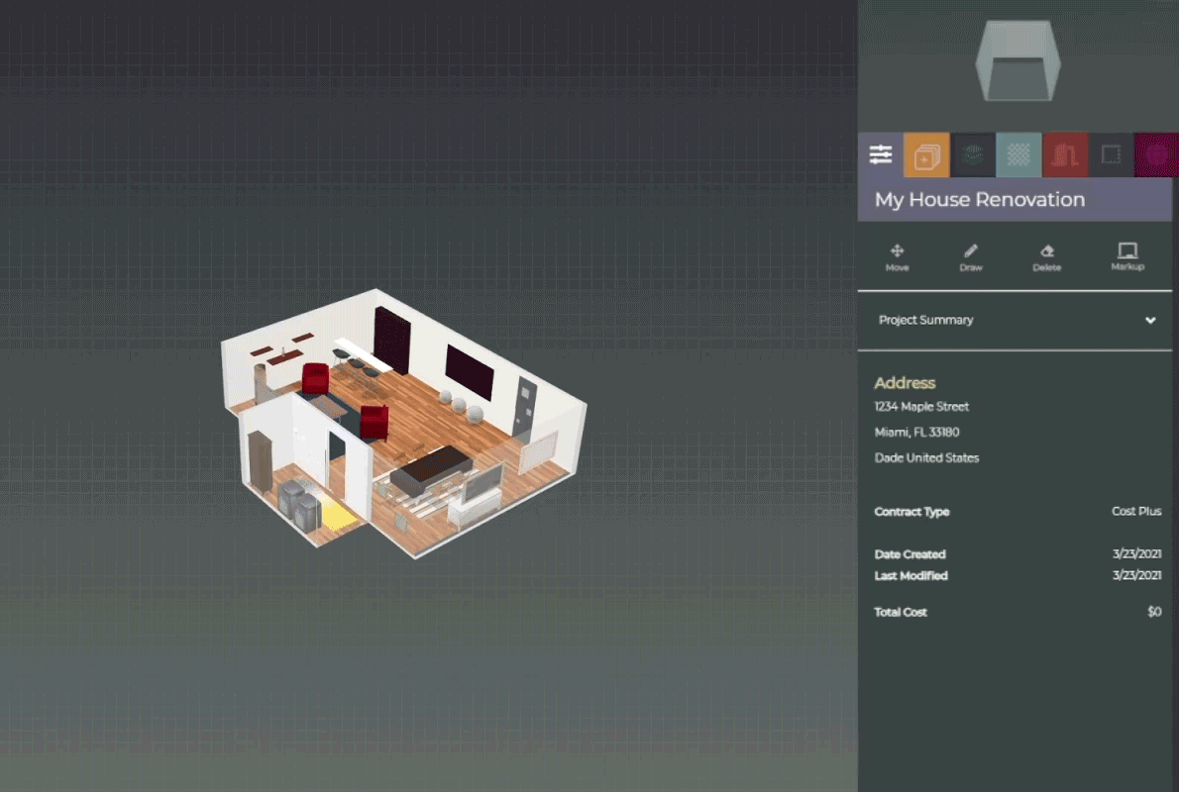Activate the Move tool
Image resolution: width=1179 pixels, height=792 pixels.
point(897,257)
